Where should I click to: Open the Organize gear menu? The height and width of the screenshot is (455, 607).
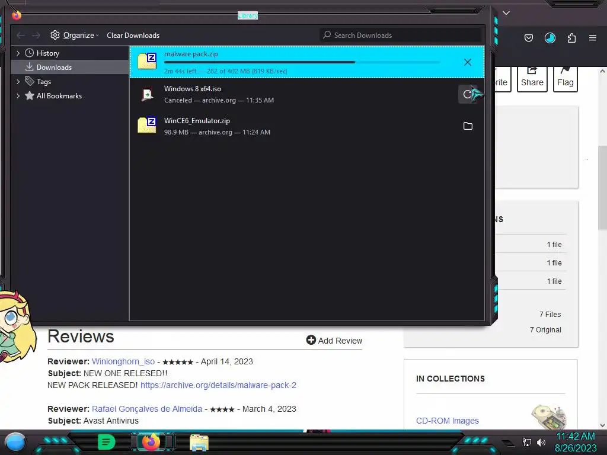pos(74,35)
